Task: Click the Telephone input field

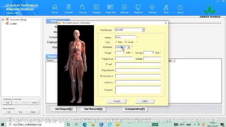Action: (x=124, y=59)
